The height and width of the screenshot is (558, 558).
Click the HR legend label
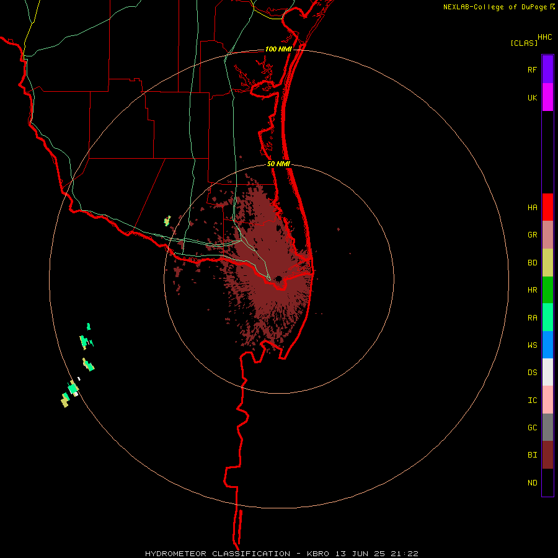532,290
